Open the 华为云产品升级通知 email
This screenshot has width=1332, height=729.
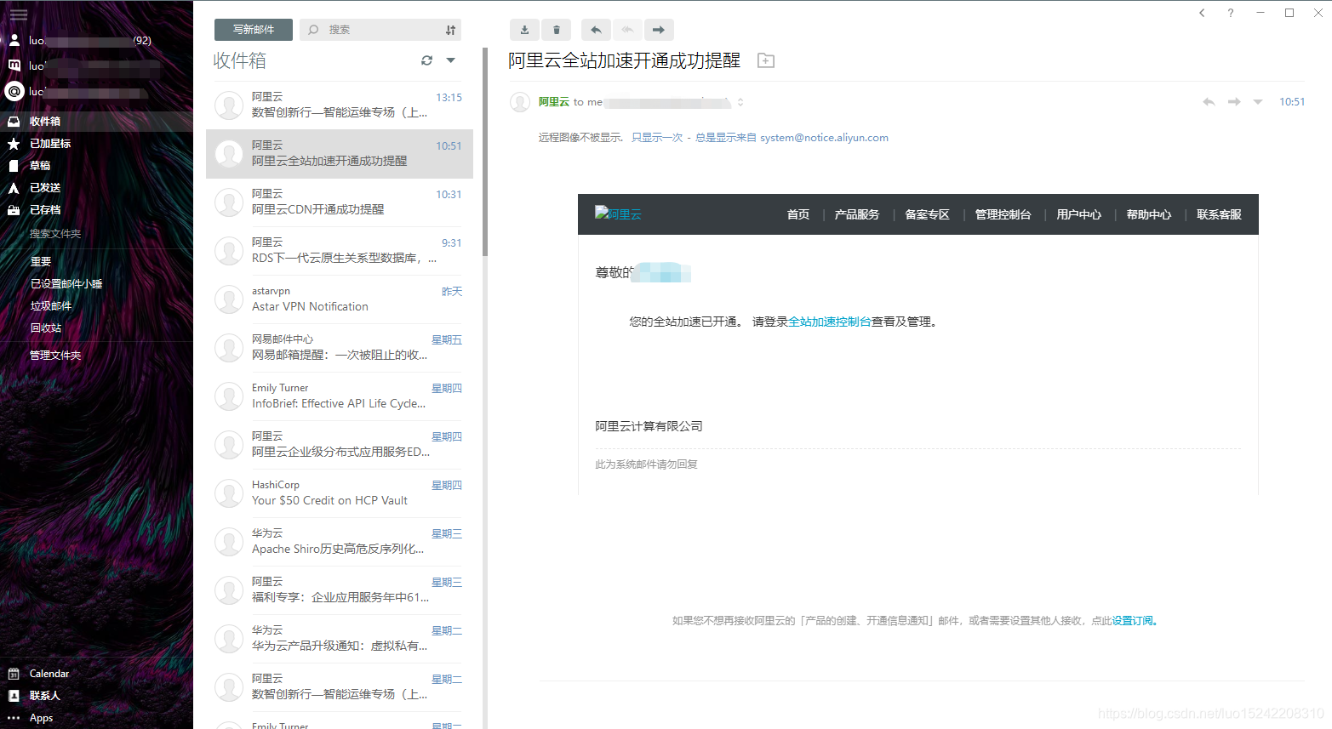pos(340,639)
